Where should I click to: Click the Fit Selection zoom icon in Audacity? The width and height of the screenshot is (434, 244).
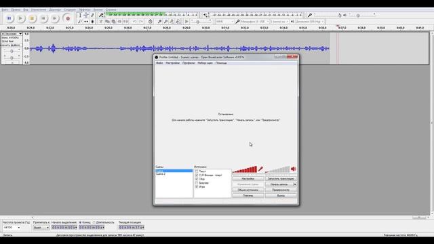[172, 21]
